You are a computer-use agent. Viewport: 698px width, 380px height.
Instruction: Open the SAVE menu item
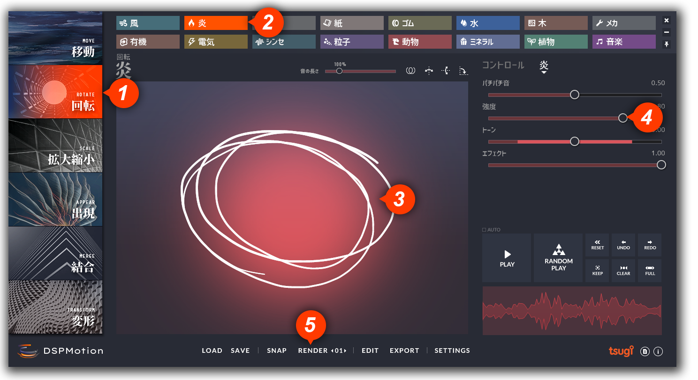click(x=240, y=351)
